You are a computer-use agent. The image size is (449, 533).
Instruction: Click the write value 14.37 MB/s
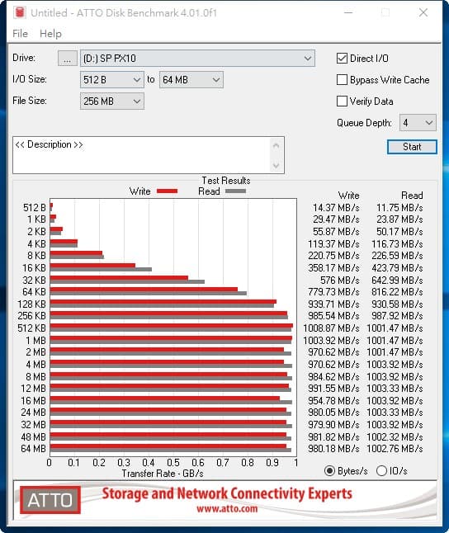[336, 208]
